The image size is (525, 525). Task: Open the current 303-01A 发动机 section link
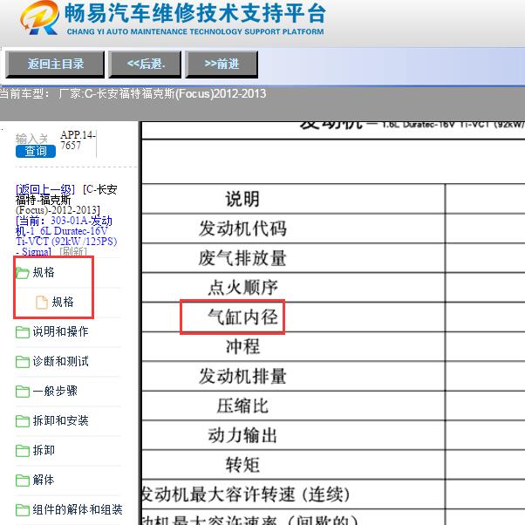66,235
